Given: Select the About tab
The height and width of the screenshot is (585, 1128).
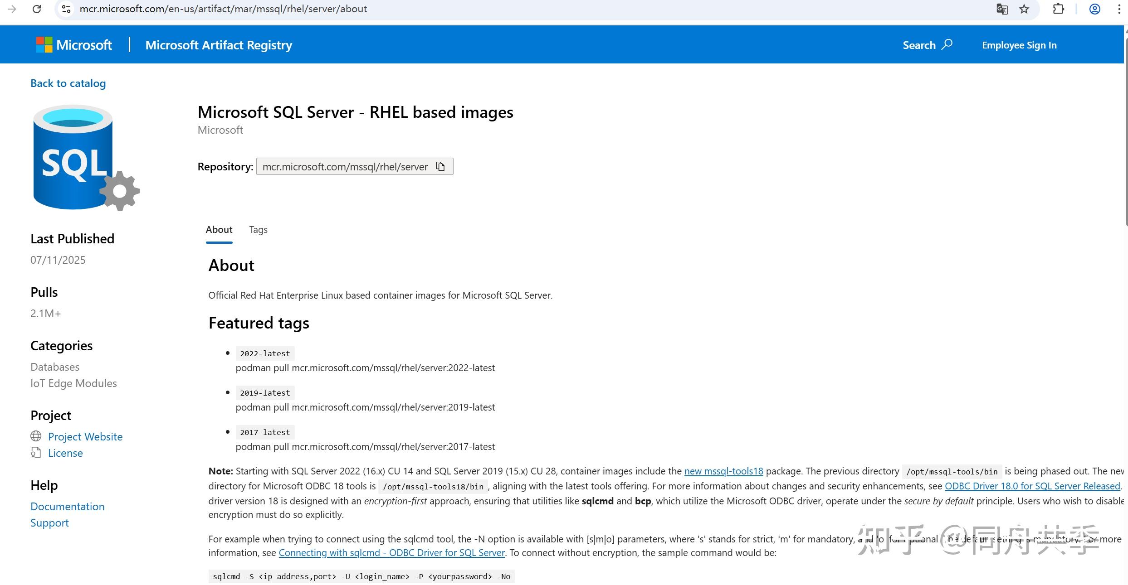Looking at the screenshot, I should click(x=219, y=230).
